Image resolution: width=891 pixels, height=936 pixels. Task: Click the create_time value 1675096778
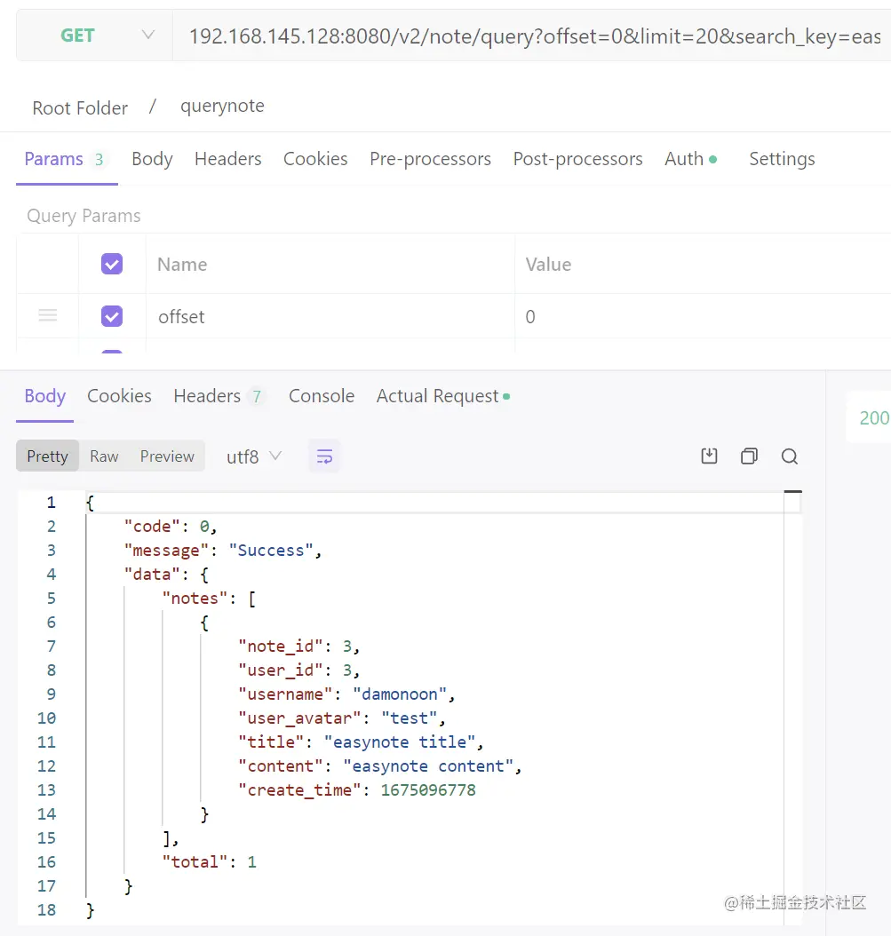(x=428, y=790)
